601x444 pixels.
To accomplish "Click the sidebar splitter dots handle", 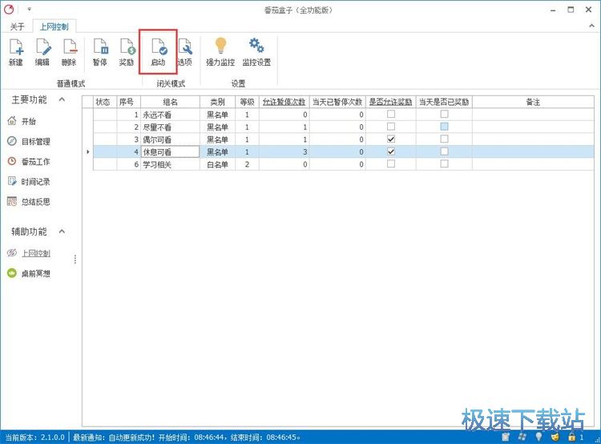I will (75, 260).
